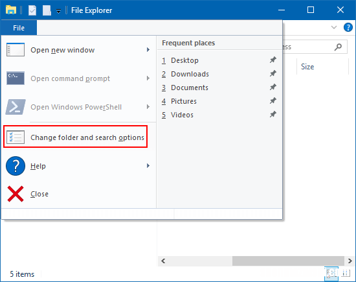Switch to large icons view in status bar
This screenshot has width=356, height=282.
pos(346,273)
